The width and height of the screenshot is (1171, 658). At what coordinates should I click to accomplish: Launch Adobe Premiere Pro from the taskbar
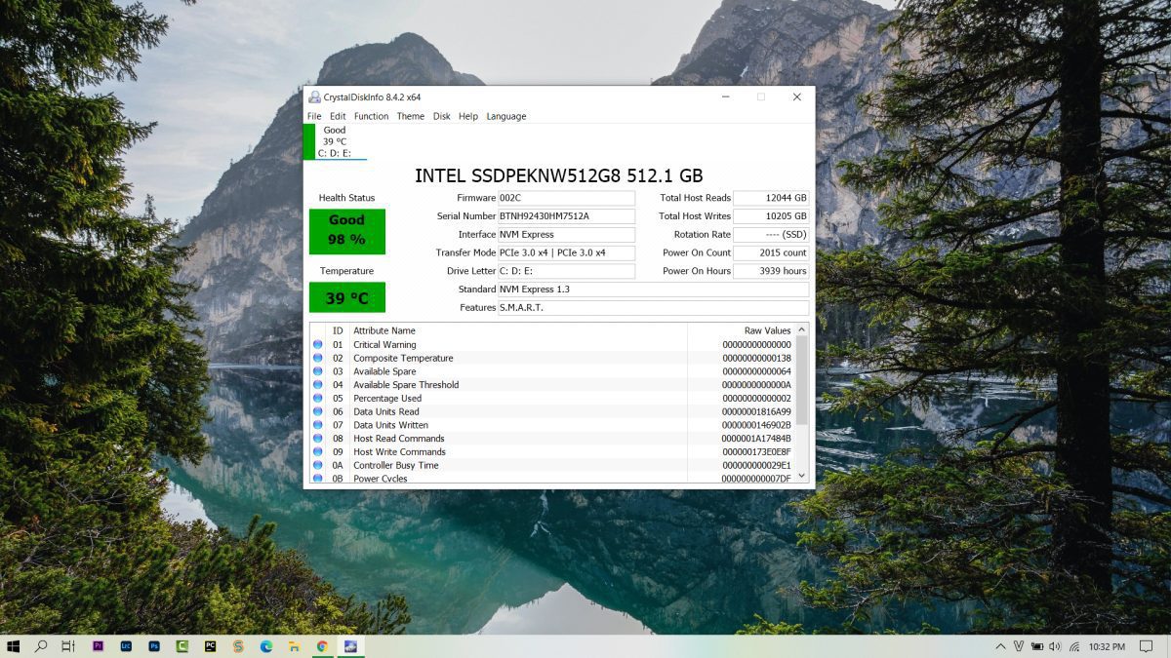tap(98, 646)
